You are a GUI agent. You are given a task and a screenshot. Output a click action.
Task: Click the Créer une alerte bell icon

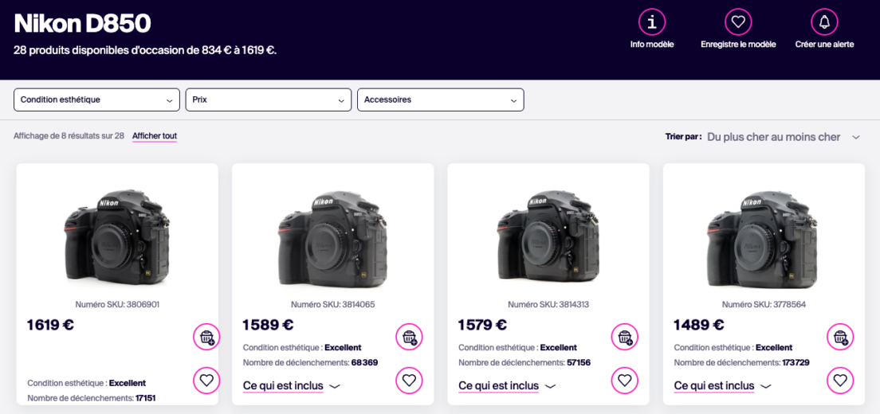824,22
